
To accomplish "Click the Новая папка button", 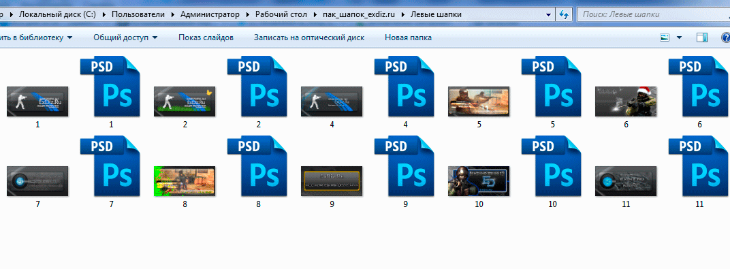I will 408,37.
